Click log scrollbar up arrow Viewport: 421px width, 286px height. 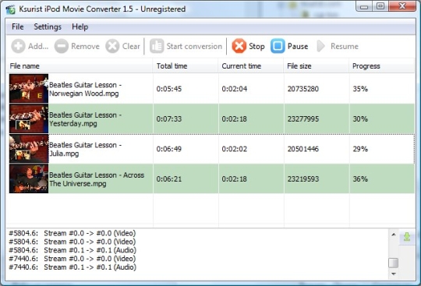coord(394,235)
